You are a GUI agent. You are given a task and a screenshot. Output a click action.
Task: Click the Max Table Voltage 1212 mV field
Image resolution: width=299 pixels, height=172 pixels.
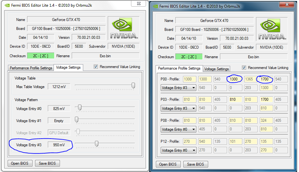coord(59,87)
